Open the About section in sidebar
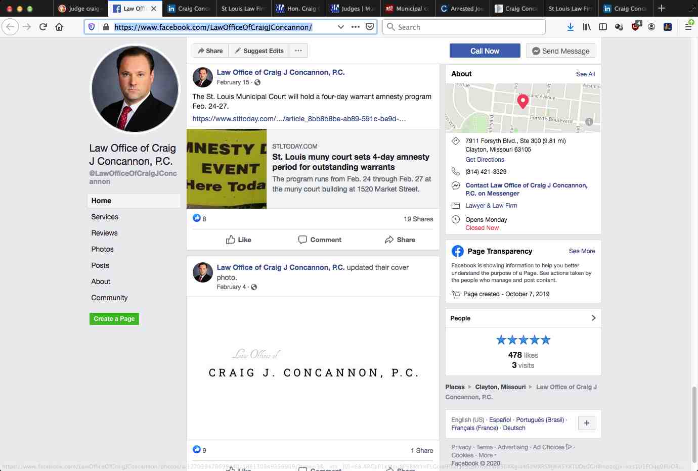This screenshot has height=471, width=698. coord(101,281)
